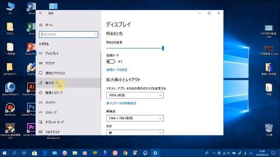This screenshot has width=280, height=157.
Task: Select the Word desktop shortcut
Action: point(31,8)
